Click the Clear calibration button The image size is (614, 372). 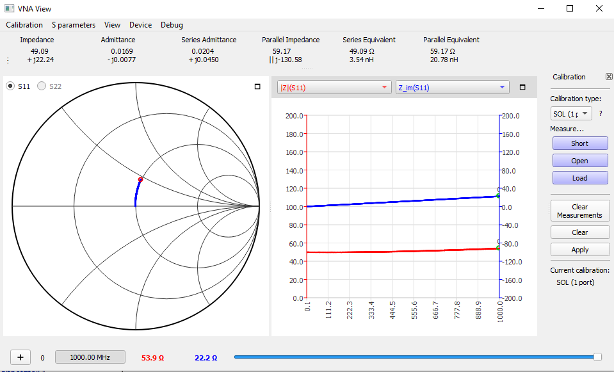[580, 232]
